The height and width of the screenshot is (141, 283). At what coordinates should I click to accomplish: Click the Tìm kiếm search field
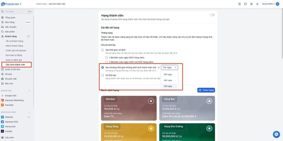(x=15, y=12)
